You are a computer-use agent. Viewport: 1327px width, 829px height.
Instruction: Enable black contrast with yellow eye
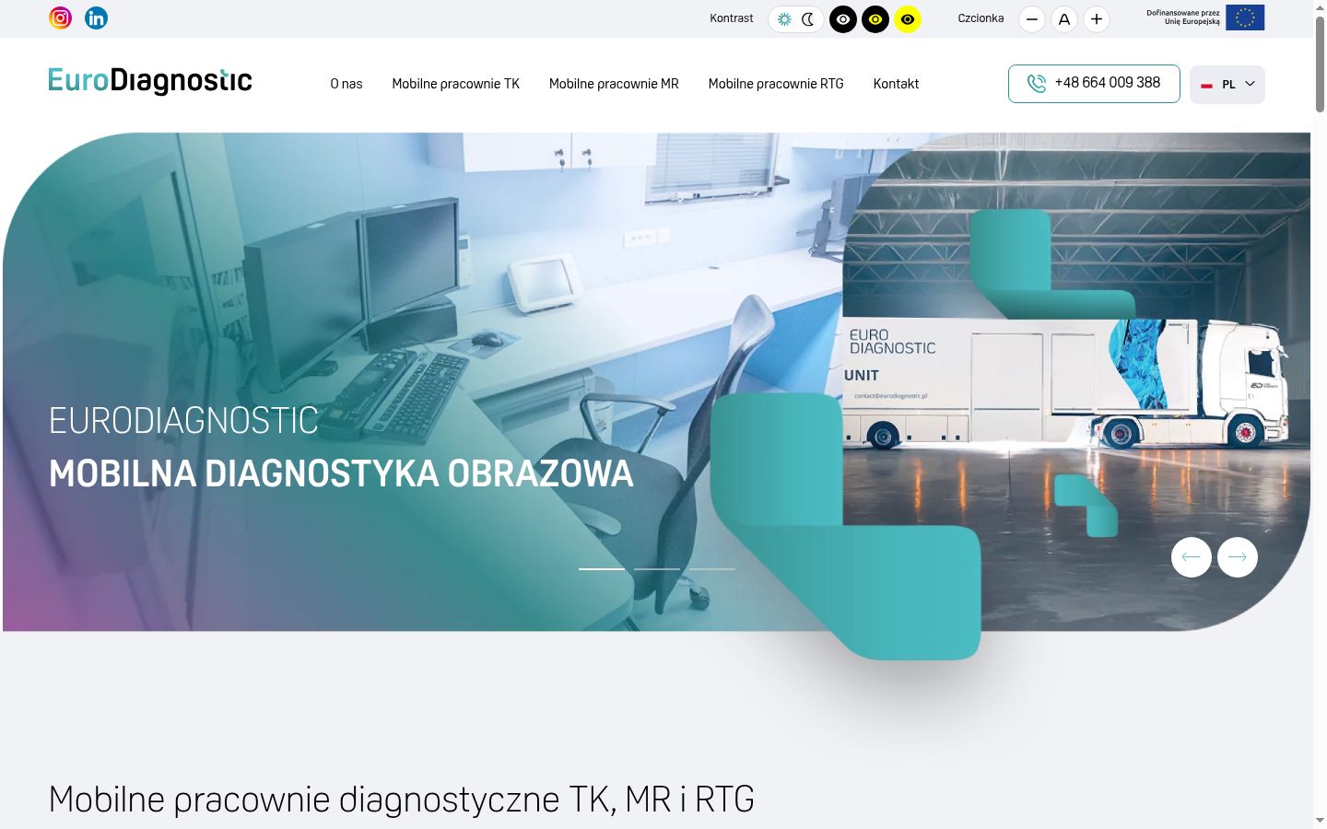875,19
